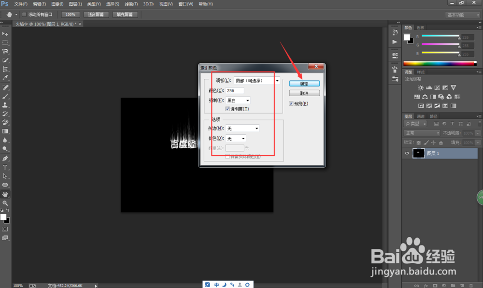Open the History panel icon
The image size is (483, 288).
coord(395,32)
